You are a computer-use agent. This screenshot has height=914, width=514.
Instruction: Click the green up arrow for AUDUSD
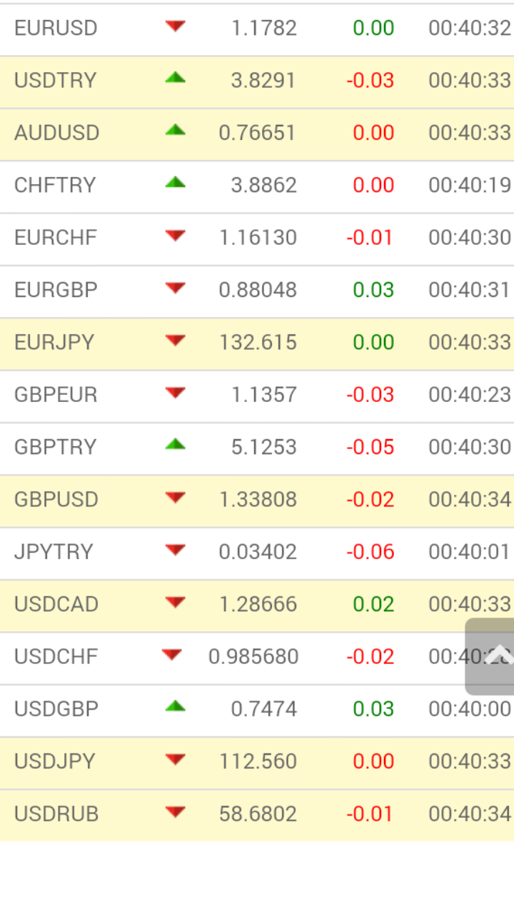pos(175,131)
